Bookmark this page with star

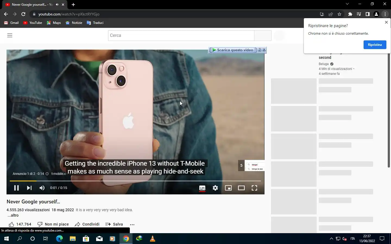pos(339,14)
